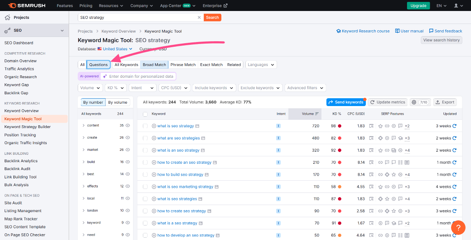Viewport: 471px width, 240px height.
Task: Check the 'what are seo strategies' row
Action: click(x=145, y=138)
